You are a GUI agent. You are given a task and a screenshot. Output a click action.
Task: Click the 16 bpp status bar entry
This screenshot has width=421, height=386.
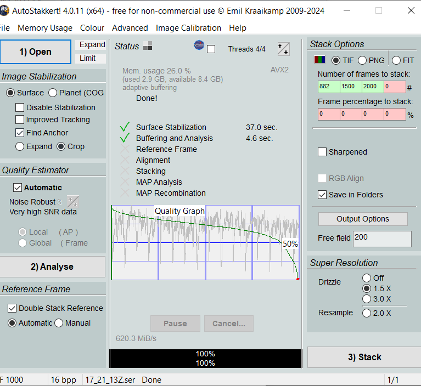click(63, 380)
